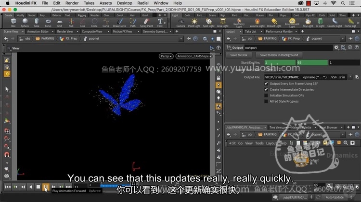The width and height of the screenshot is (361, 202).
Task: Add a Tube primitive from shelf
Action: (x=37, y=23)
